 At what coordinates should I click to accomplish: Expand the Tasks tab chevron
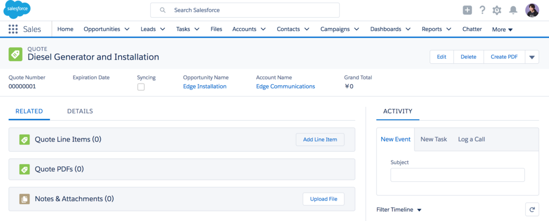pos(197,29)
